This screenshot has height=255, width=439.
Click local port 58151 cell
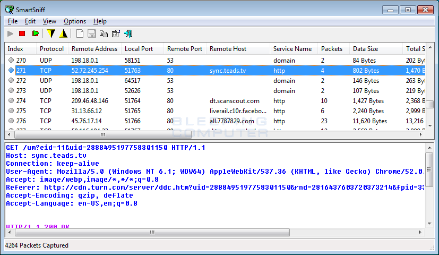pos(132,60)
